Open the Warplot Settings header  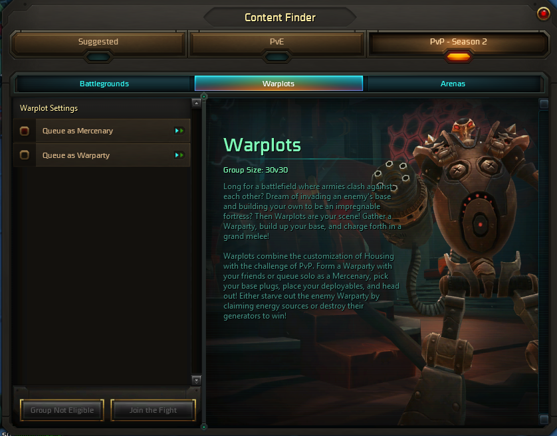point(49,108)
